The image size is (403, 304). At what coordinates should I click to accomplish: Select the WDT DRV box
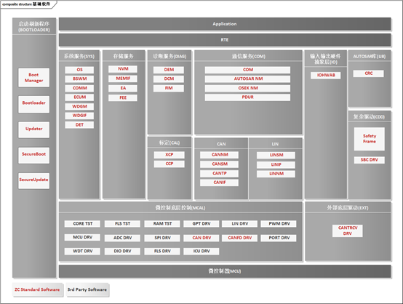tap(82, 251)
